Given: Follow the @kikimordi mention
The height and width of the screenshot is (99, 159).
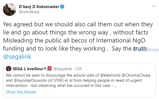Looking at the screenshot, I should (x=110, y=75).
